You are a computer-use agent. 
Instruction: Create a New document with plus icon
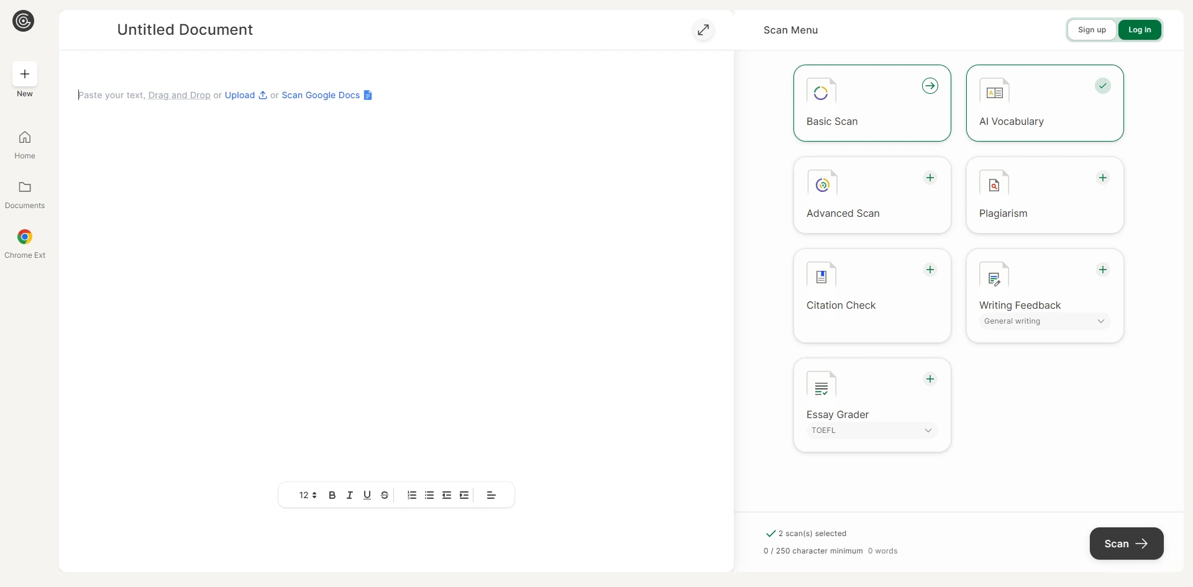(25, 74)
